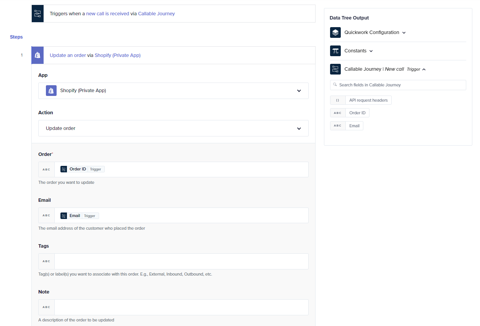Click Callable Journey icon in Data Tree
Screen dimensions: 480x326
335,69
